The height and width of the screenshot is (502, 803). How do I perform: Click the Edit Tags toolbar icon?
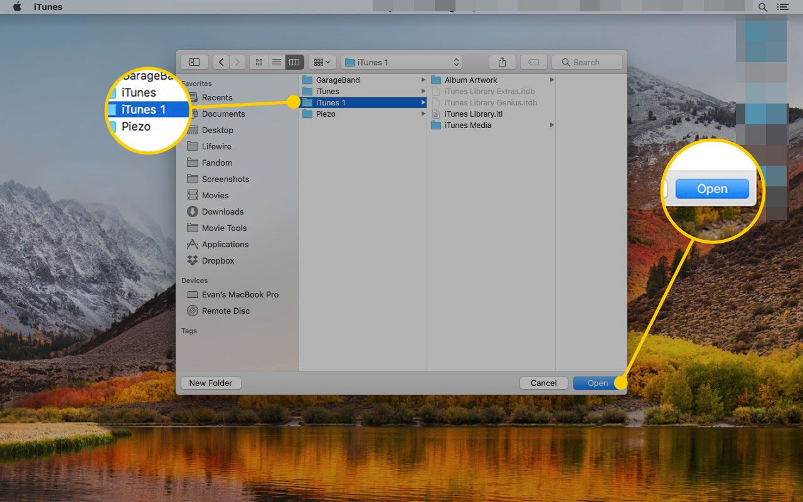pyautogui.click(x=534, y=62)
